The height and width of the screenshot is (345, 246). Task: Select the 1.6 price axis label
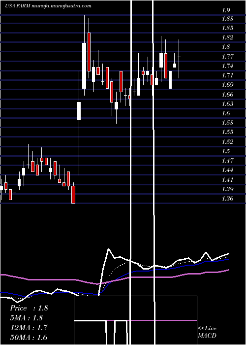coord(225,113)
